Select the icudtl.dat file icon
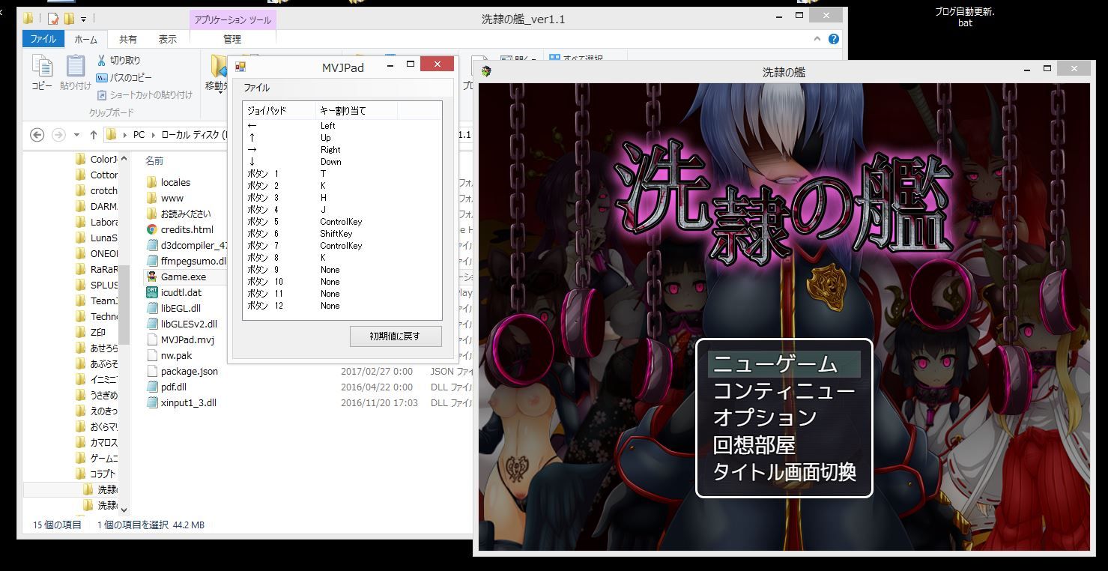Viewport: 1108px width, 571px height. click(x=151, y=292)
